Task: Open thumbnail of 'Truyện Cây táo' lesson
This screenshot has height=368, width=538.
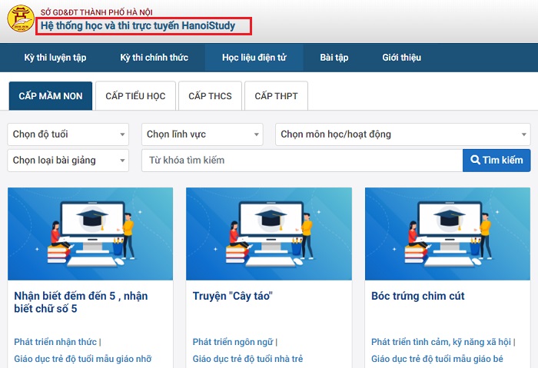Action: (269, 234)
